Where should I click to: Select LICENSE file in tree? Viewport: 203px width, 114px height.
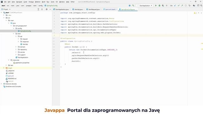11,73
